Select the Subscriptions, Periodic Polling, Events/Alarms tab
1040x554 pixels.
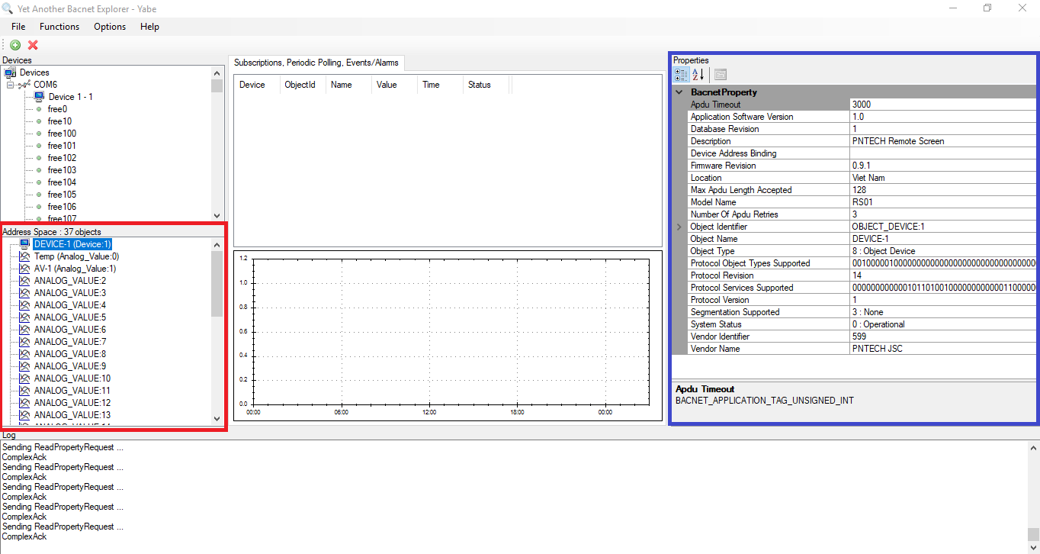316,63
